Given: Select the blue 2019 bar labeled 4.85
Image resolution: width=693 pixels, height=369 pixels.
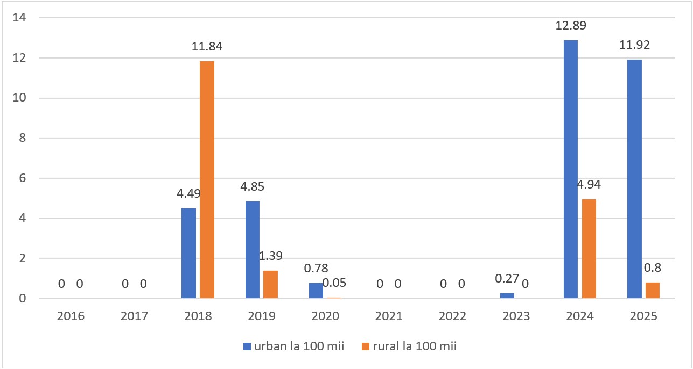Looking at the screenshot, I should pos(253,250).
